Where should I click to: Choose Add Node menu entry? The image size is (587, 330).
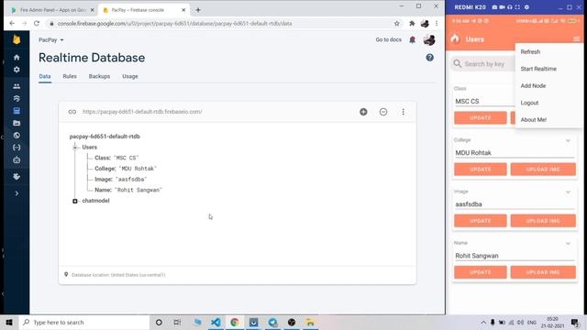(533, 85)
